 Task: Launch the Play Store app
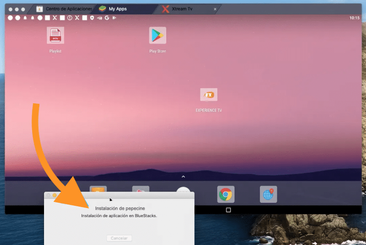[158, 36]
